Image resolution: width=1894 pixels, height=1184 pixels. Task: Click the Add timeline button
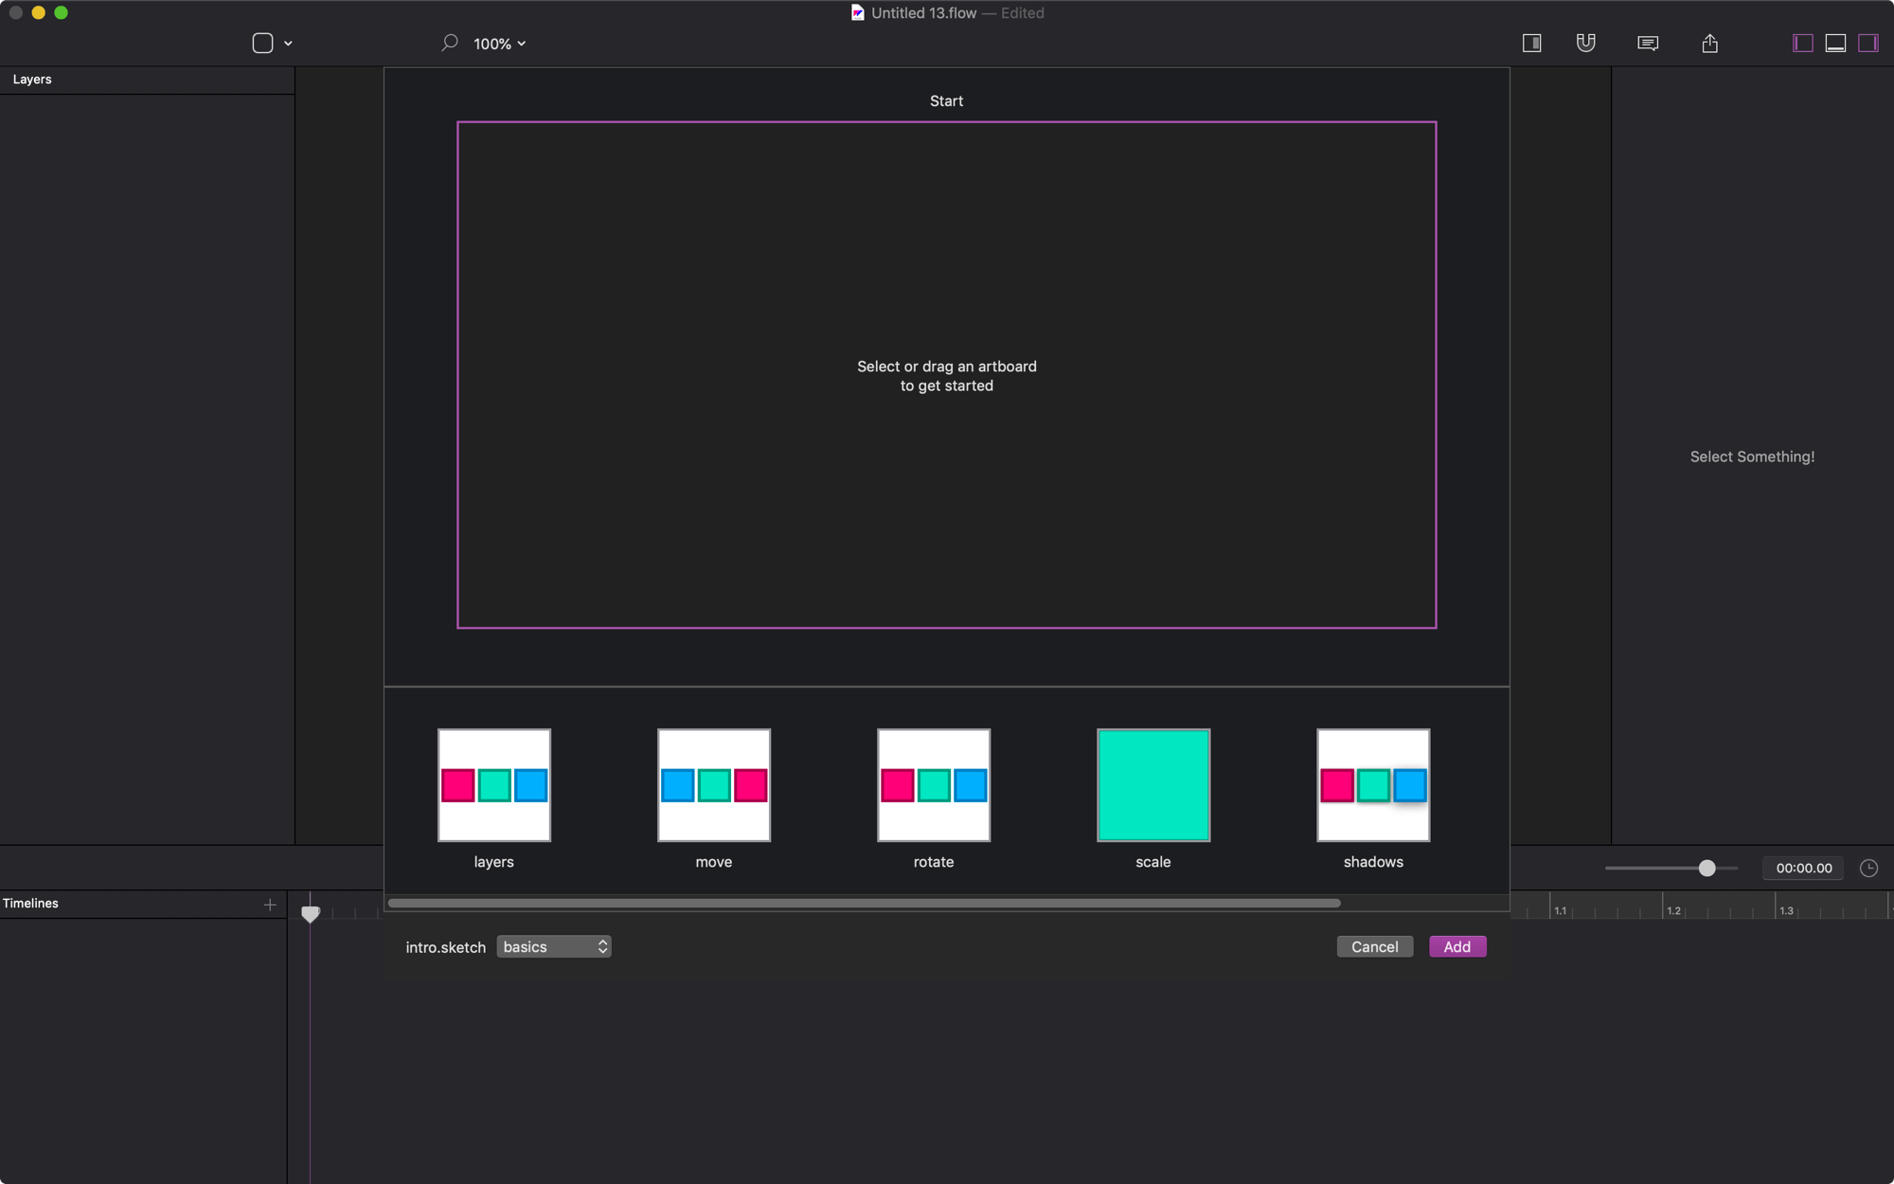[x=269, y=902]
